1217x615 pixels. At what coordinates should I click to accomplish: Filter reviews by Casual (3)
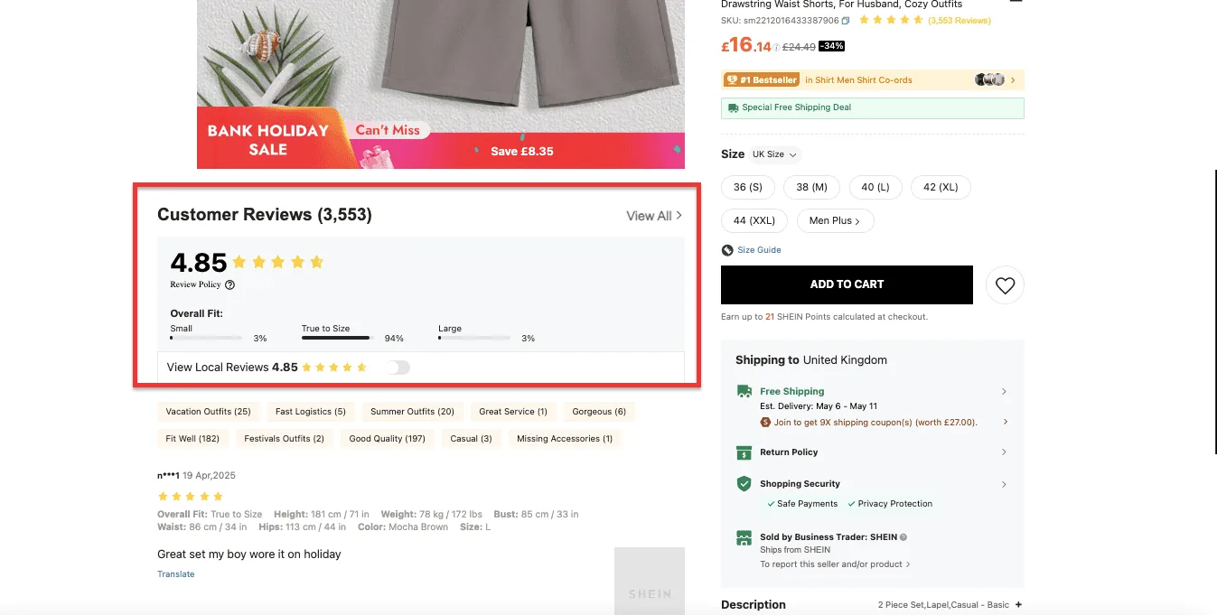(x=471, y=439)
